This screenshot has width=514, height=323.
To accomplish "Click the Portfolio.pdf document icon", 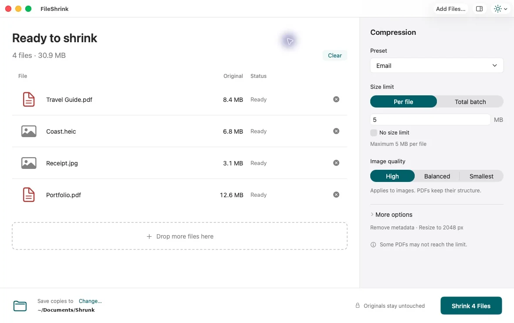I will 28,195.
